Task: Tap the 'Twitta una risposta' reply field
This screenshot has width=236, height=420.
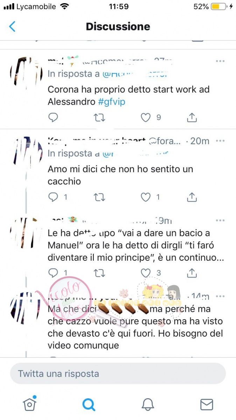Action: tap(118, 373)
